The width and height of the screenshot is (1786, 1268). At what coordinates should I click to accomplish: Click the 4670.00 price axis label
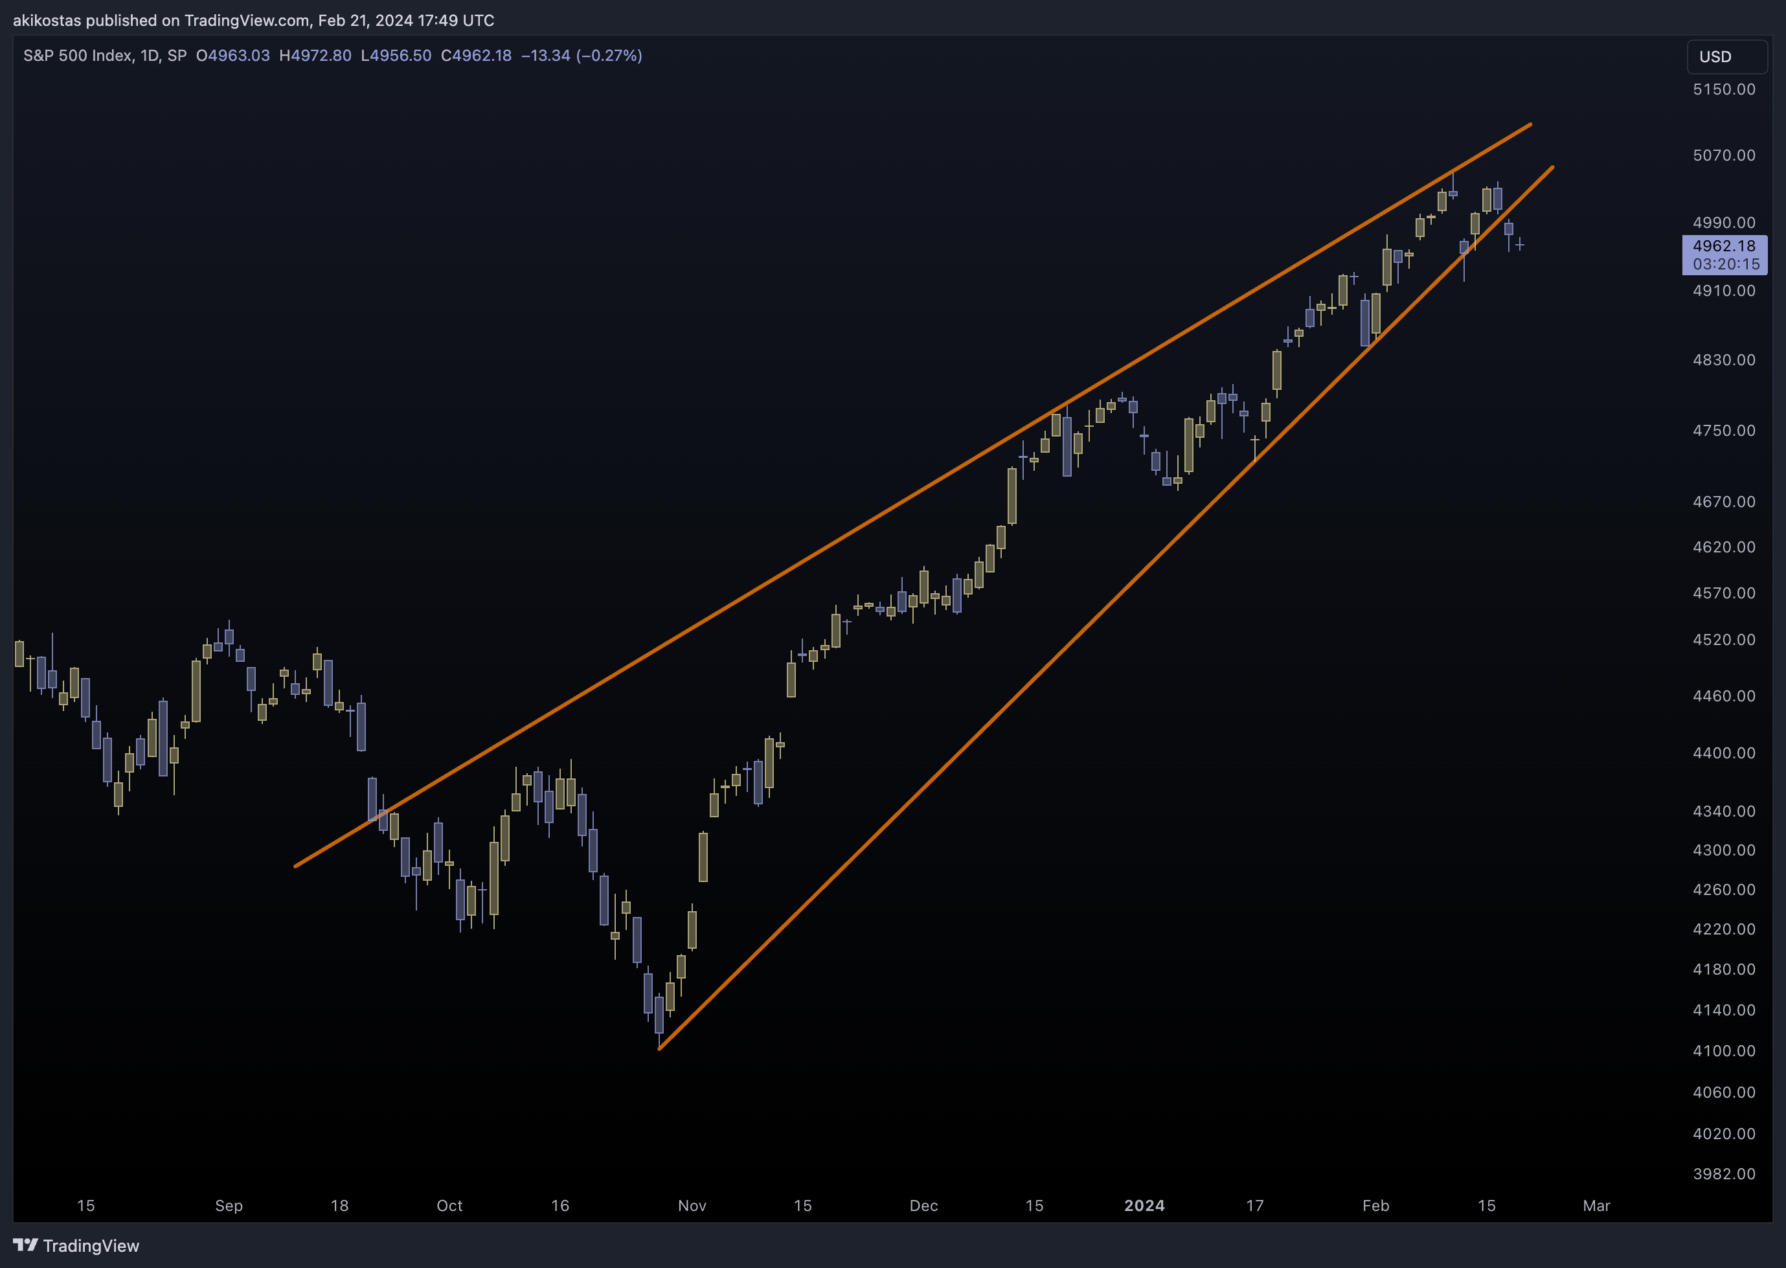(1724, 501)
